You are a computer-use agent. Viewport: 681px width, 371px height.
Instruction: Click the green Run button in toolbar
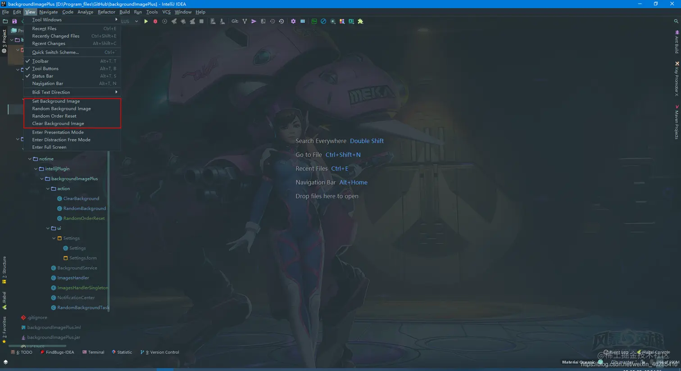pyautogui.click(x=146, y=21)
